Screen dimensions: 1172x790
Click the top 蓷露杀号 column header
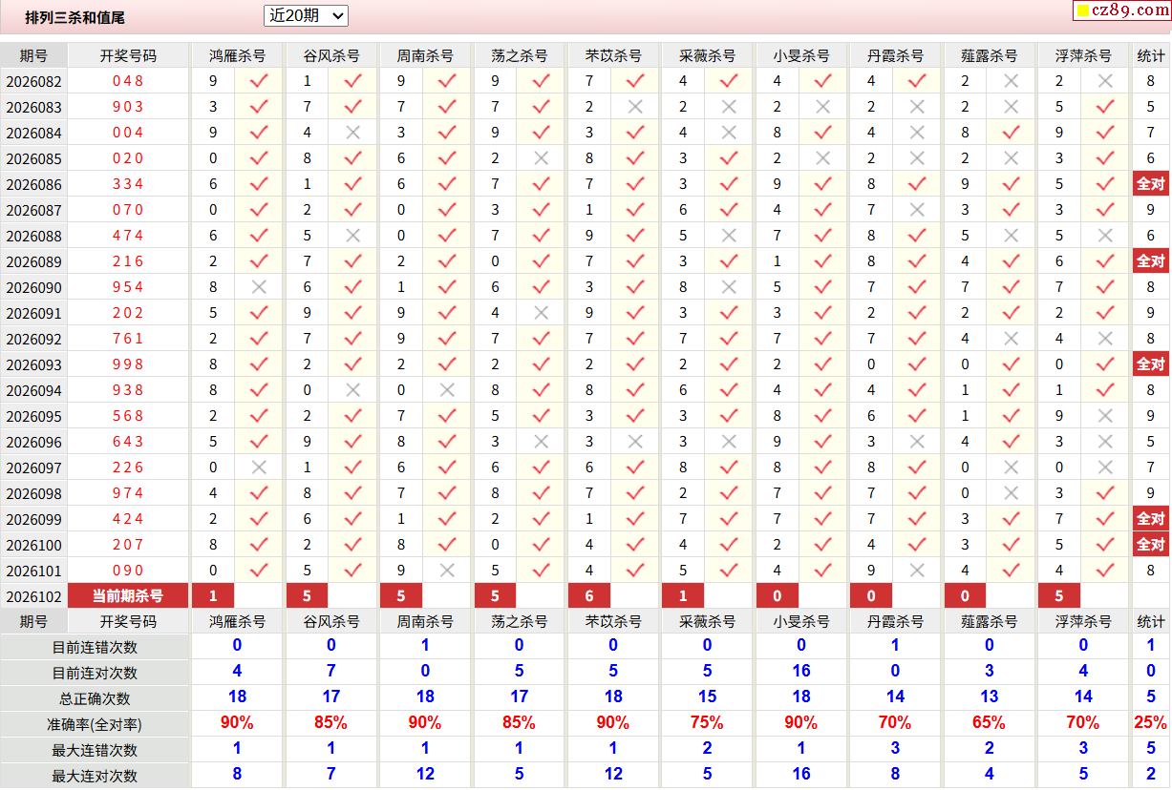click(x=990, y=55)
